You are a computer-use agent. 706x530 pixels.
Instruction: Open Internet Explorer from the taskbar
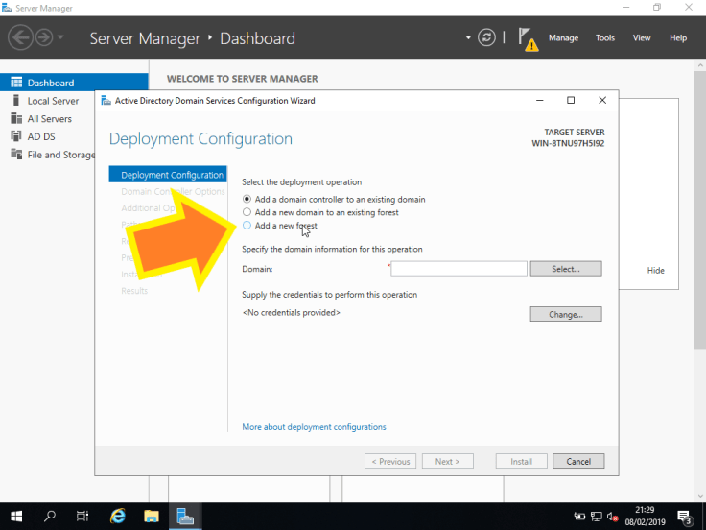pos(118,516)
